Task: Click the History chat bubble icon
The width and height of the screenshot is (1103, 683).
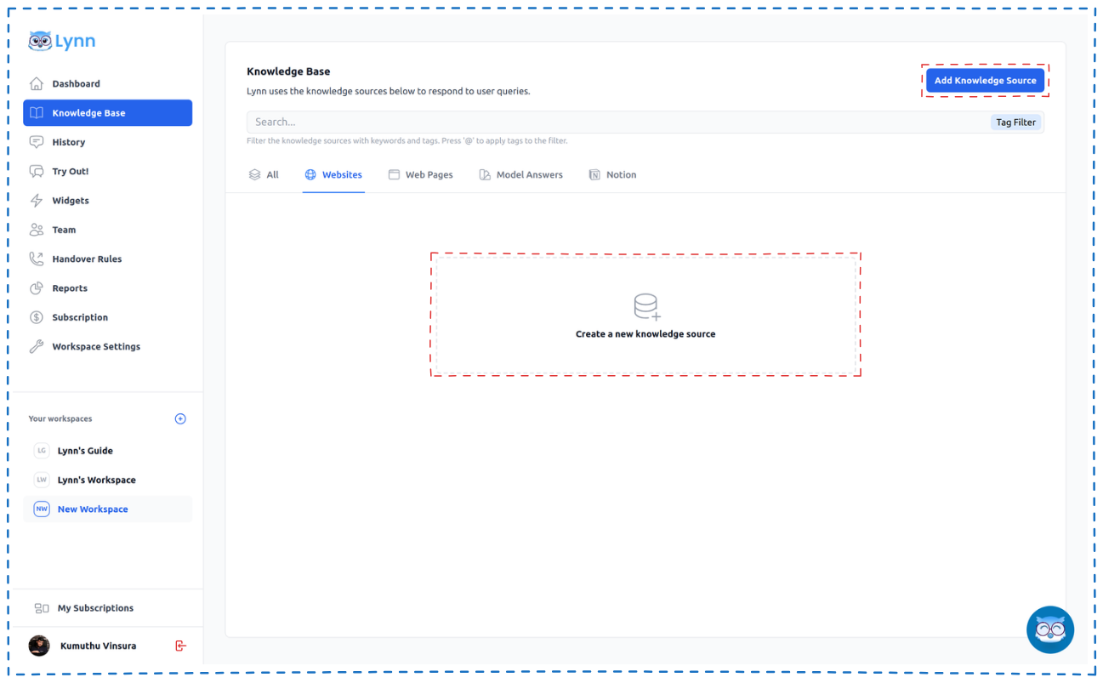Action: coord(37,142)
